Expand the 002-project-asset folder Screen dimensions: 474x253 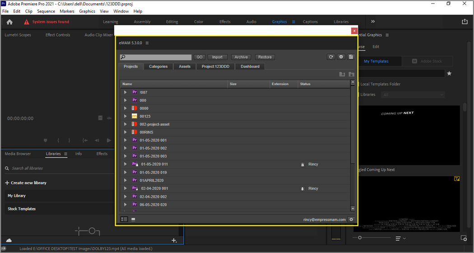[x=125, y=124]
